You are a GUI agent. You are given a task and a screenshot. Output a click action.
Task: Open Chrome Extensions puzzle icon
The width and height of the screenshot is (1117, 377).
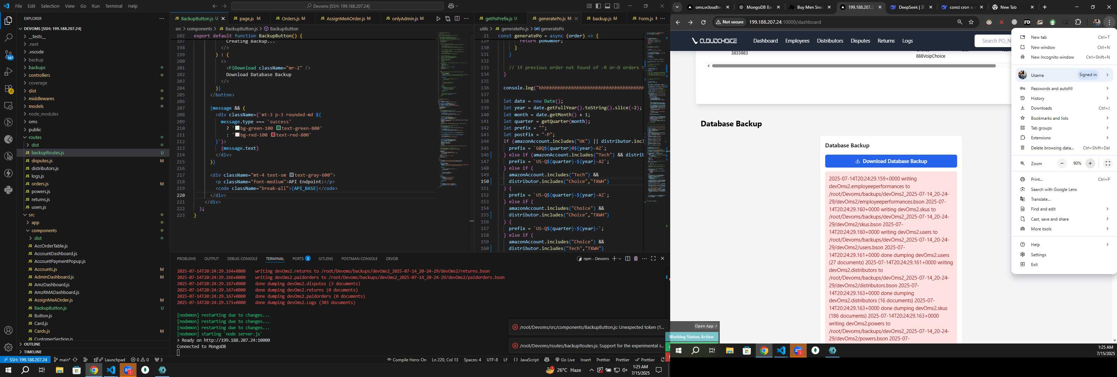tap(1078, 22)
